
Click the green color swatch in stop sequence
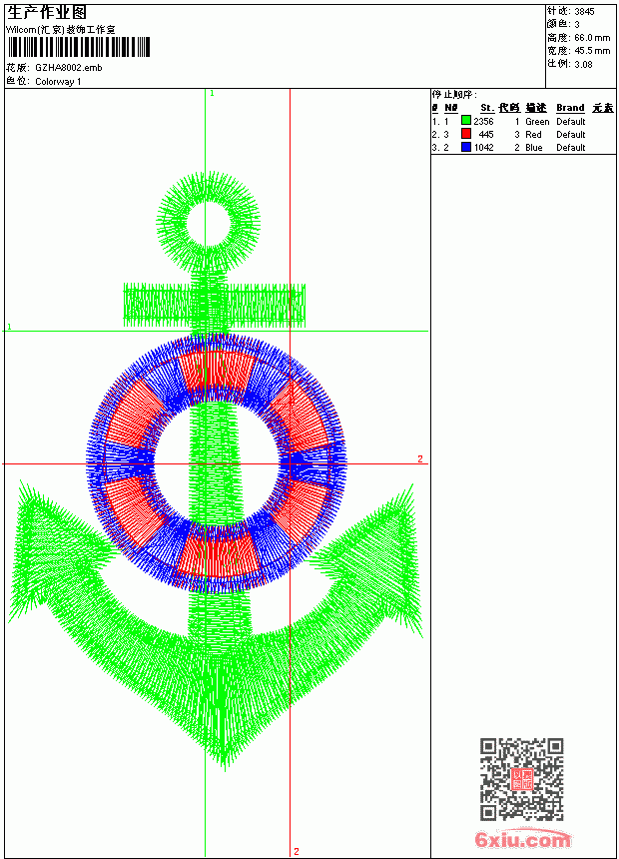click(x=466, y=121)
